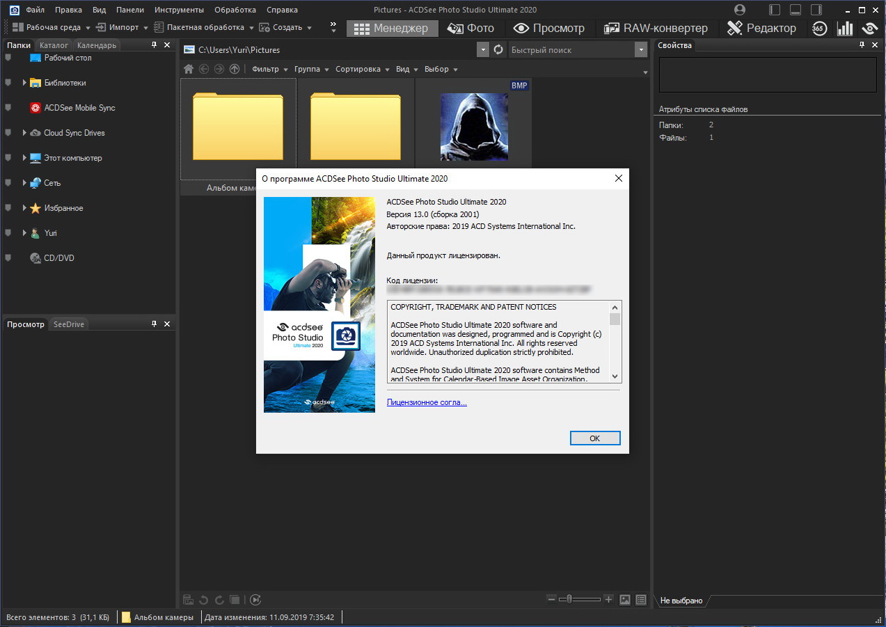Open the Пакетная обработка dropdown
Screen dimensions: 886x627
204,27
